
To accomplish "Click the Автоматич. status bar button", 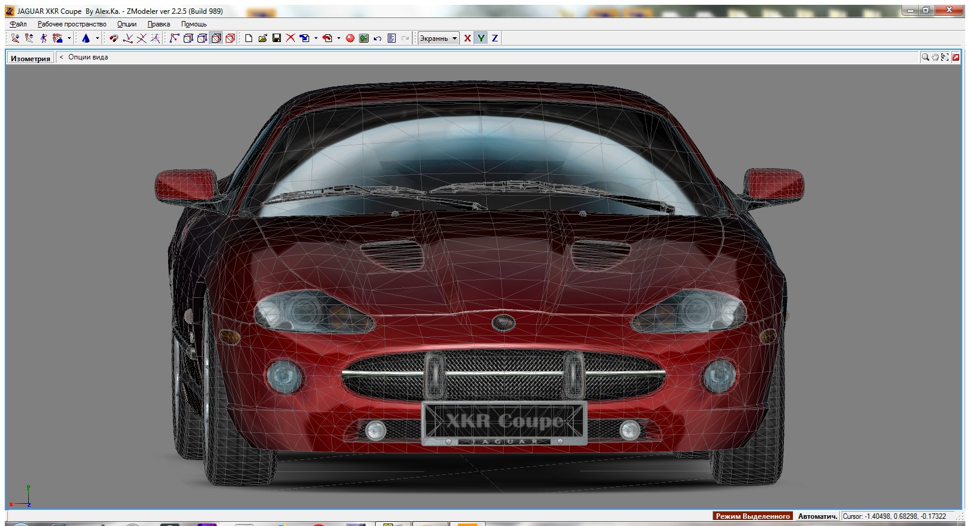I will 817,516.
